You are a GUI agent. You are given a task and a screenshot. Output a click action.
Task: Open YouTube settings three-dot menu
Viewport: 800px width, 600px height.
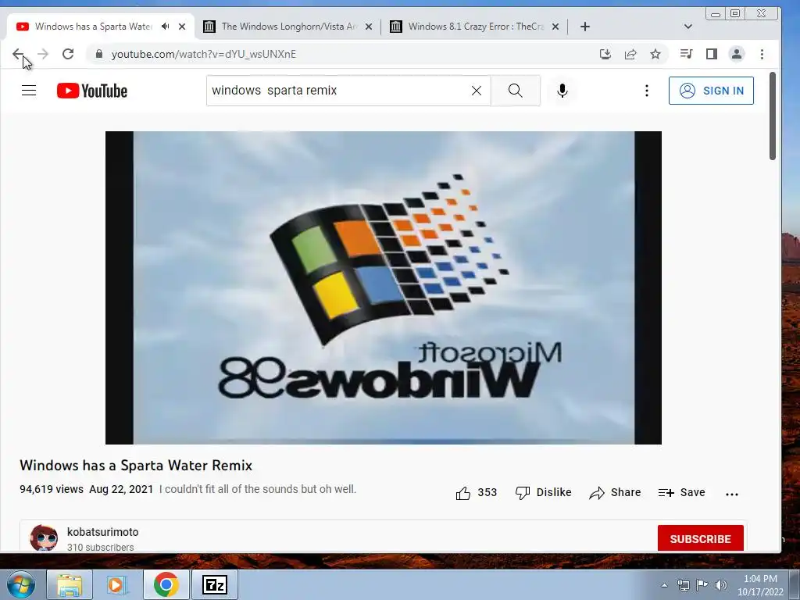tap(646, 91)
